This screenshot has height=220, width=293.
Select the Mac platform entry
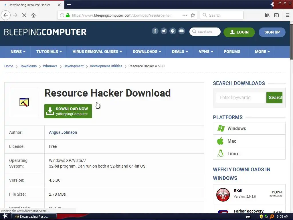tap(249, 141)
